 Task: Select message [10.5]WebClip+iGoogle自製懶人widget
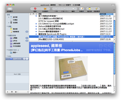71,24
